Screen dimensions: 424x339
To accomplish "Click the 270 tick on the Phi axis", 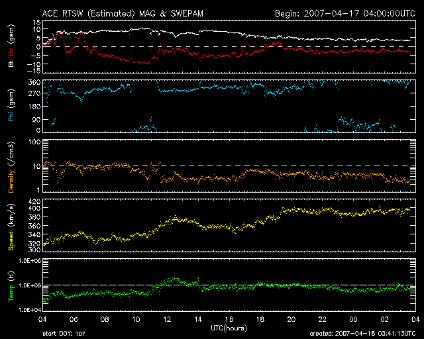I will pyautogui.click(x=34, y=94).
